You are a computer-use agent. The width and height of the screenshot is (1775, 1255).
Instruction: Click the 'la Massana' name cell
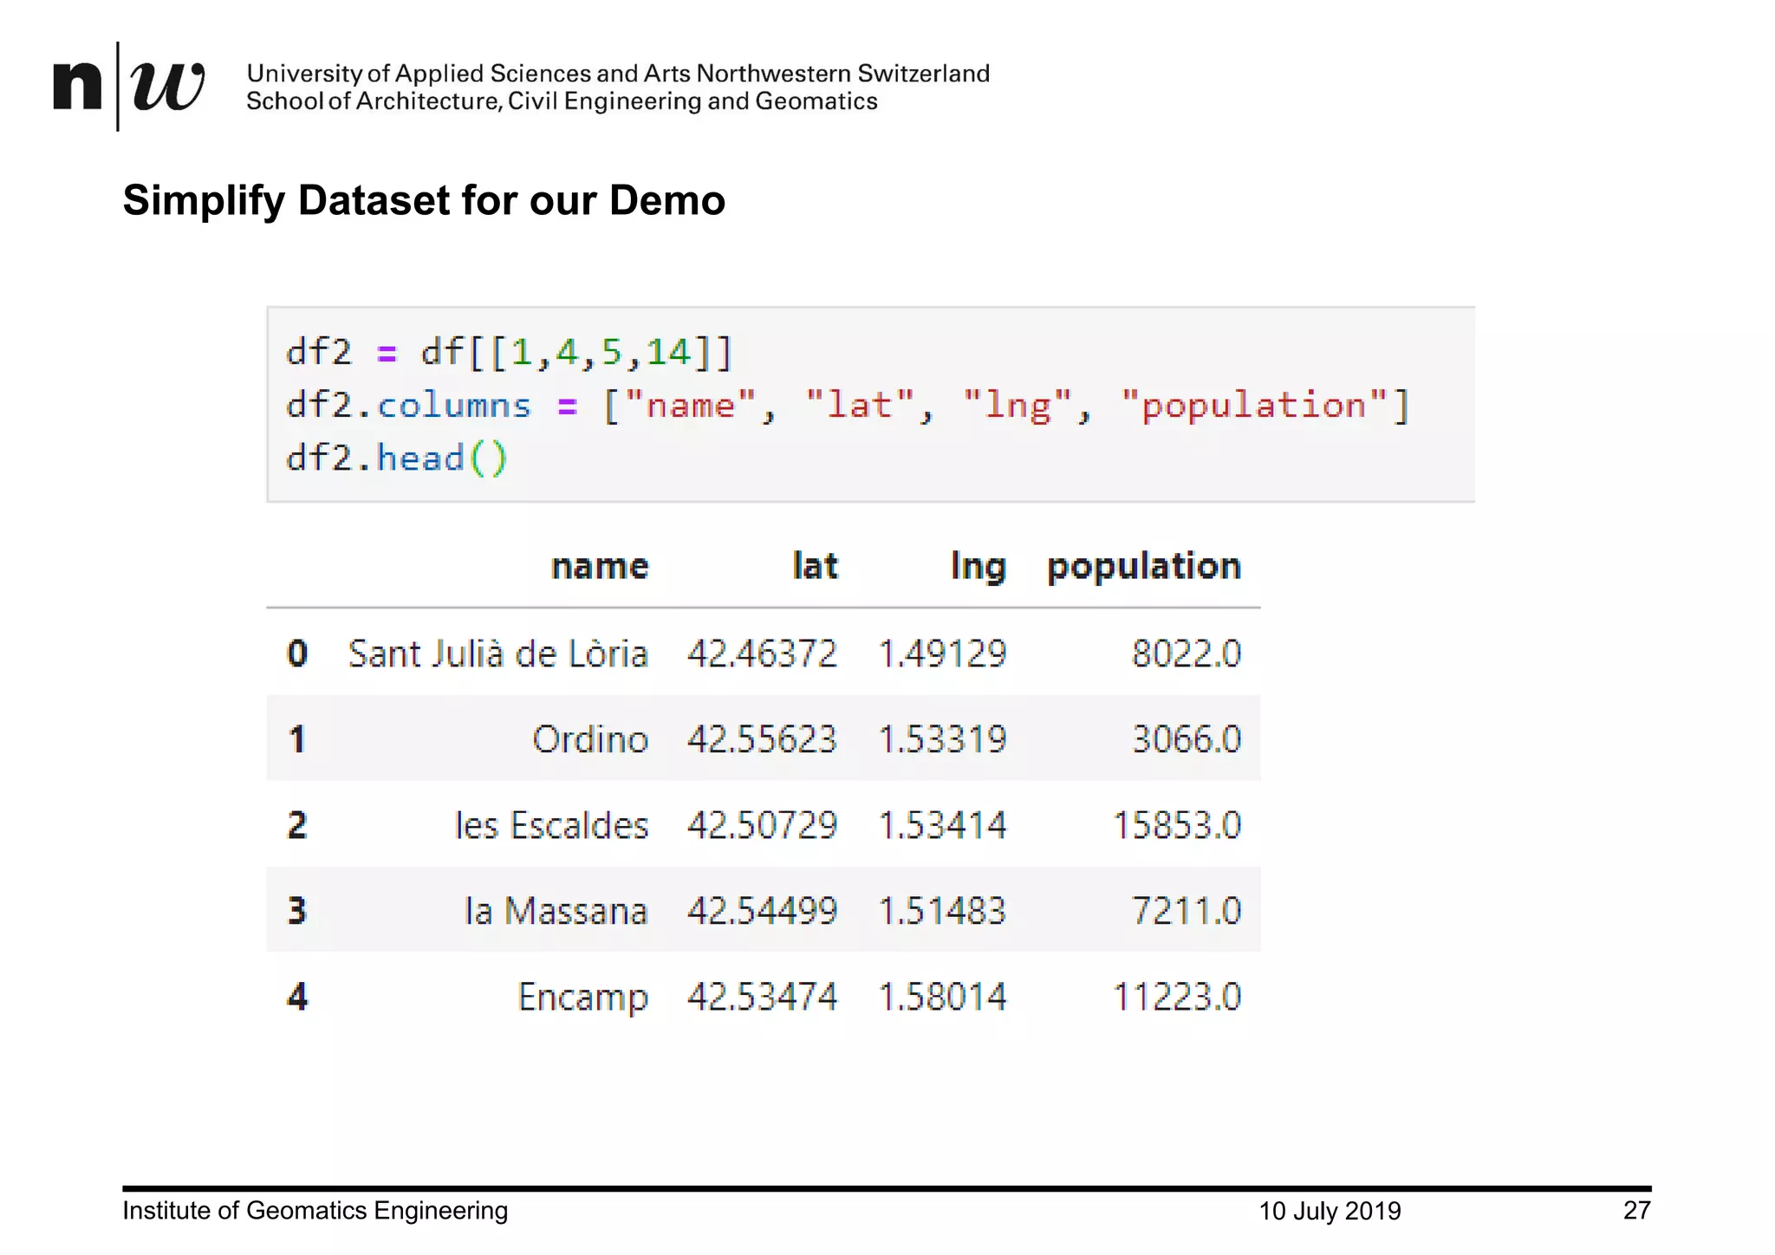tap(556, 911)
